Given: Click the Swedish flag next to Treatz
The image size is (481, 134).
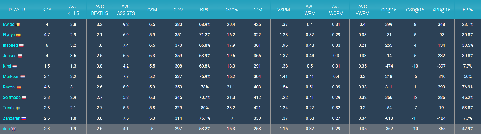Looking at the screenshot, I should click(18, 108).
